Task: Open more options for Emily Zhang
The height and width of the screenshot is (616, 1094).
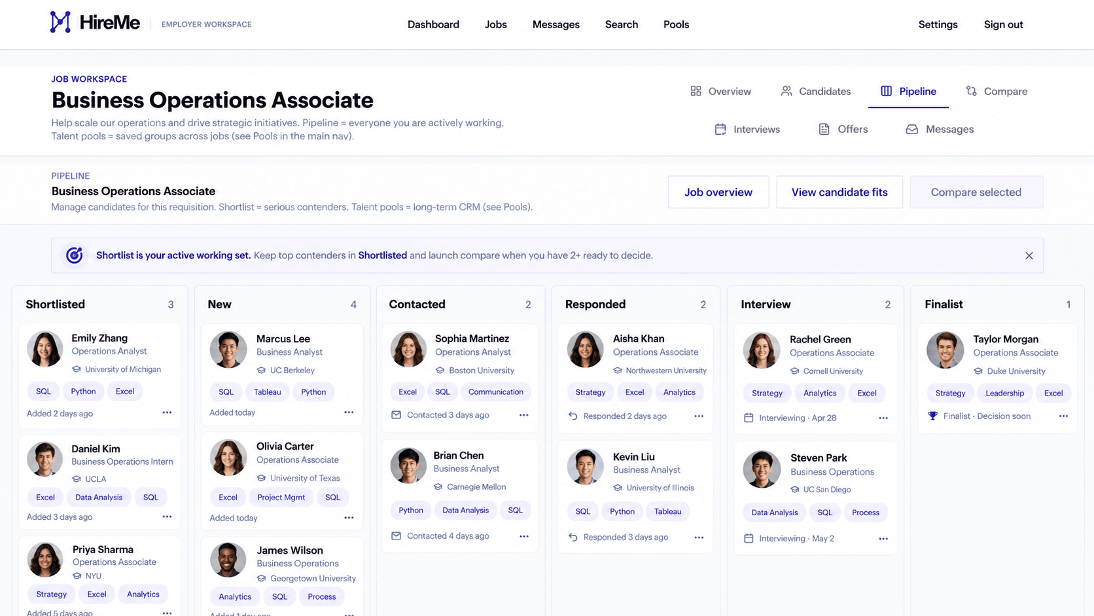Action: click(167, 412)
